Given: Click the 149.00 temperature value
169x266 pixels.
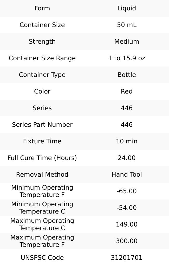Looking at the screenshot, I should pos(127,224).
